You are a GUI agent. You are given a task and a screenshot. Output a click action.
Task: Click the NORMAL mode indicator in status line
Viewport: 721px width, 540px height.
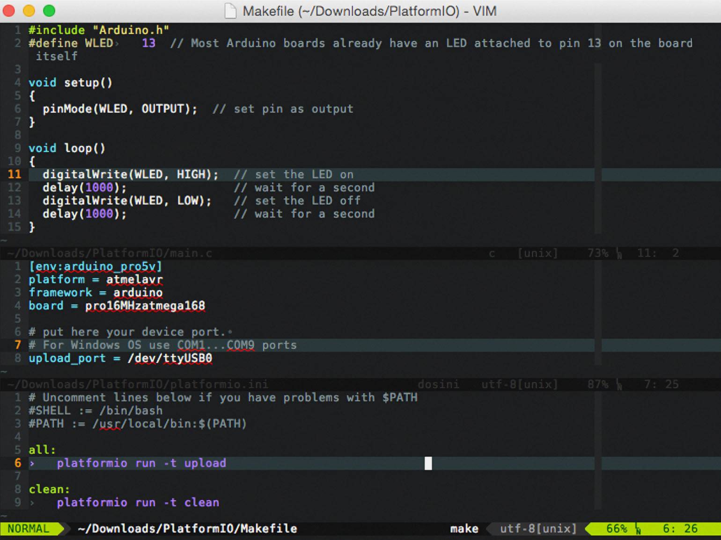pos(29,529)
